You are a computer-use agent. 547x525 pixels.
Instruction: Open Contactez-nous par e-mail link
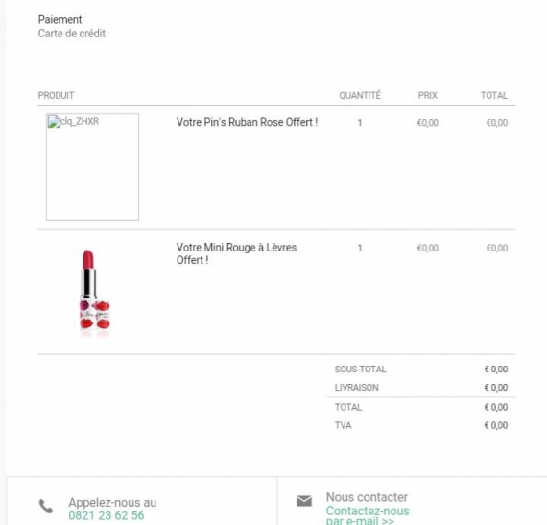click(368, 516)
